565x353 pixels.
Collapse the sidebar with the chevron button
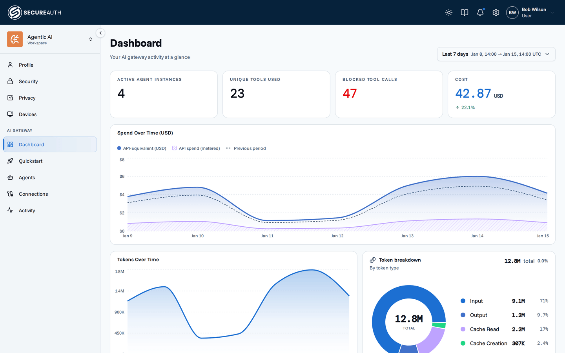(x=100, y=33)
